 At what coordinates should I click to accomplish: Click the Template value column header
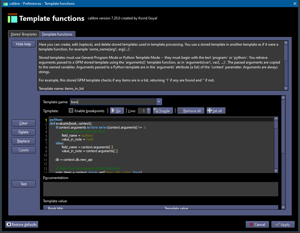point(176,208)
